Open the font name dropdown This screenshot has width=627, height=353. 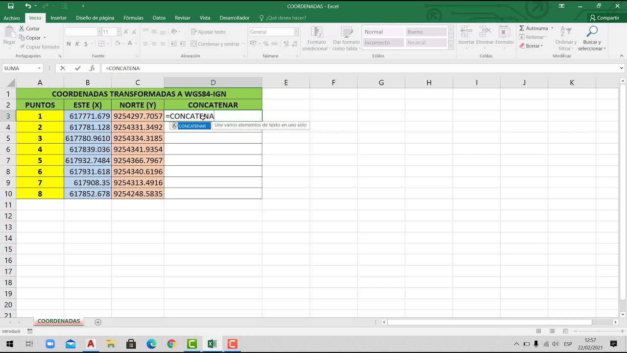pos(99,32)
